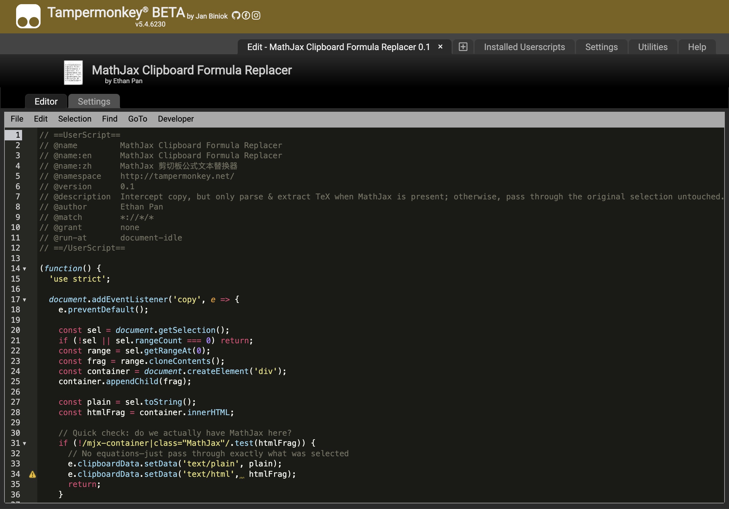Click line number 20 in the gutter
Viewport: 729px width, 509px height.
[x=15, y=330]
